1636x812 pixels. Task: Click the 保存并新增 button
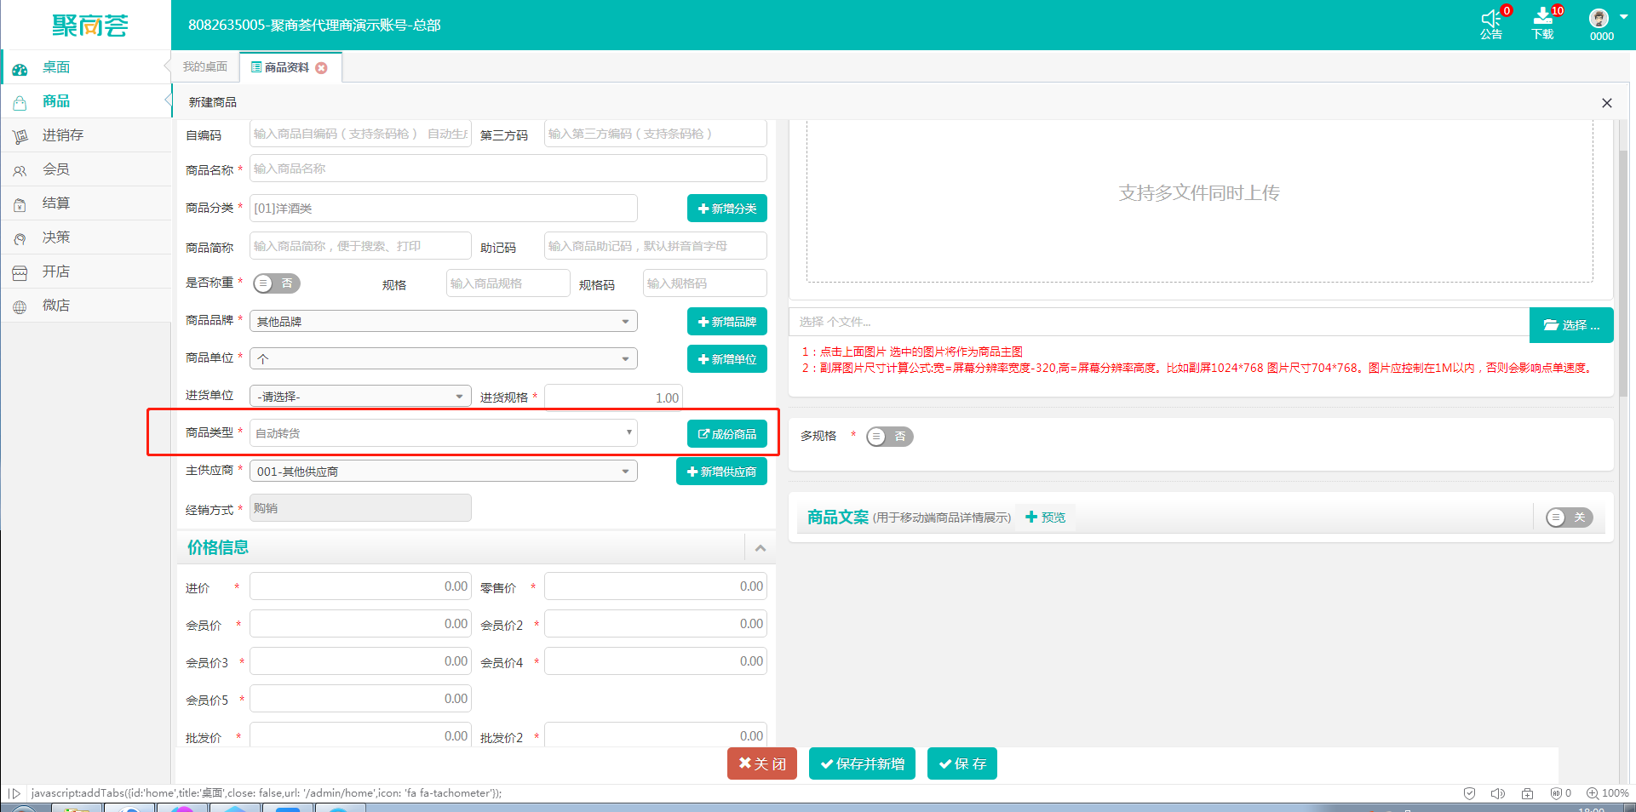pyautogui.click(x=861, y=763)
